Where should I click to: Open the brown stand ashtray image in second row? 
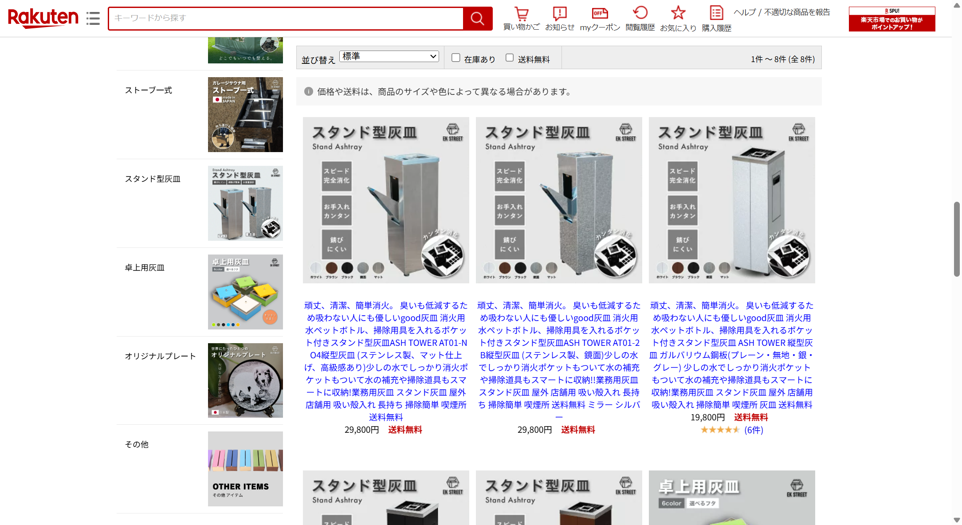[559, 498]
